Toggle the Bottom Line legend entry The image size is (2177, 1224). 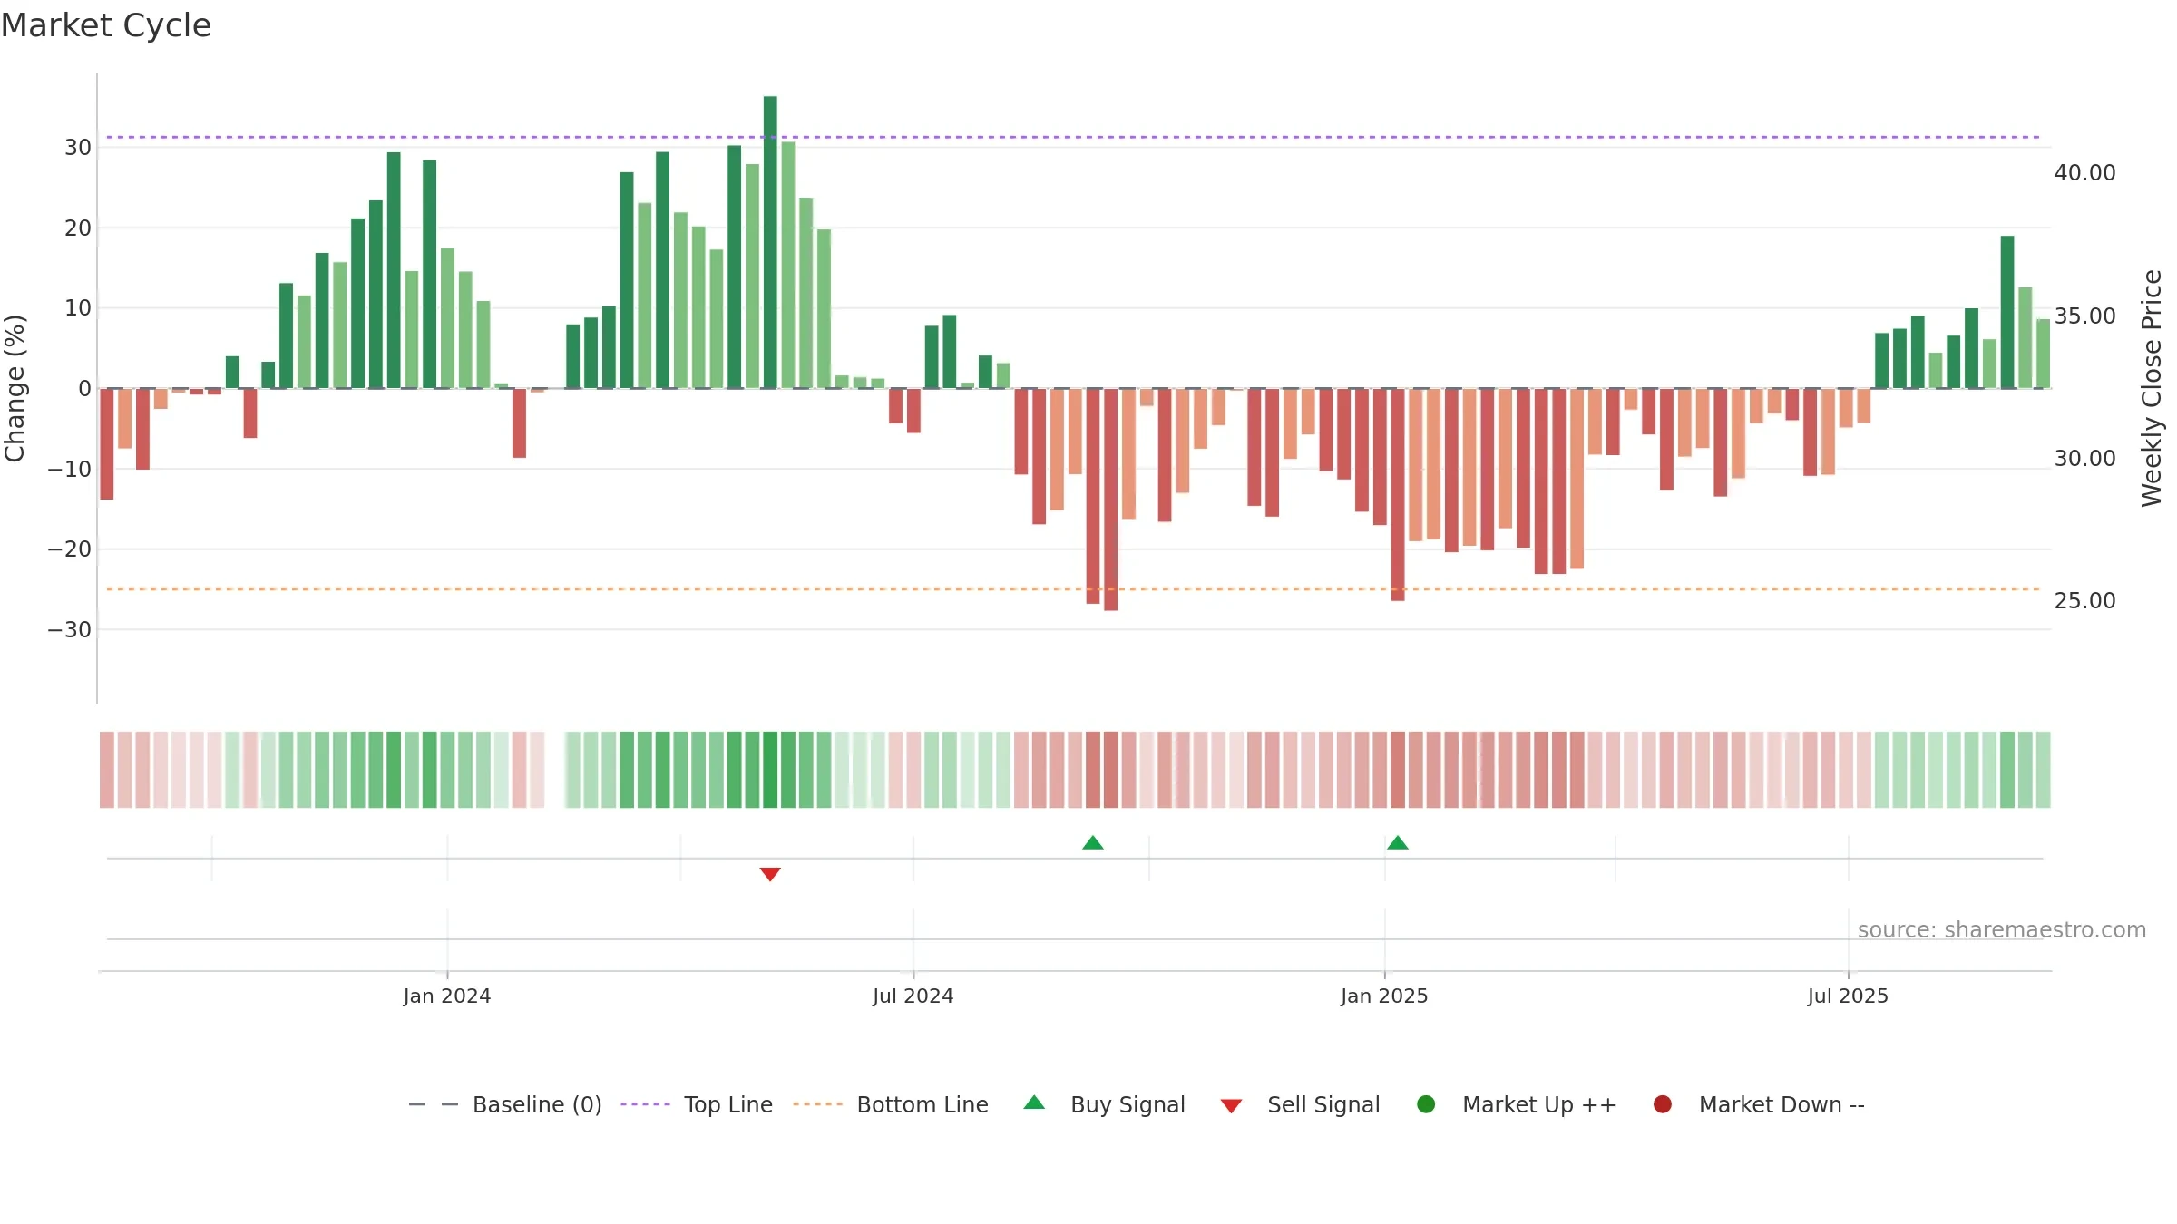point(891,1104)
